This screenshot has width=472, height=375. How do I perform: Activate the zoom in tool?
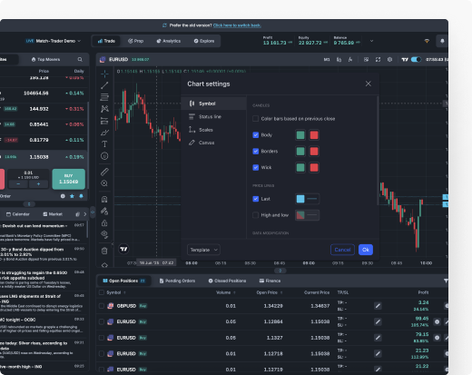coord(104,183)
